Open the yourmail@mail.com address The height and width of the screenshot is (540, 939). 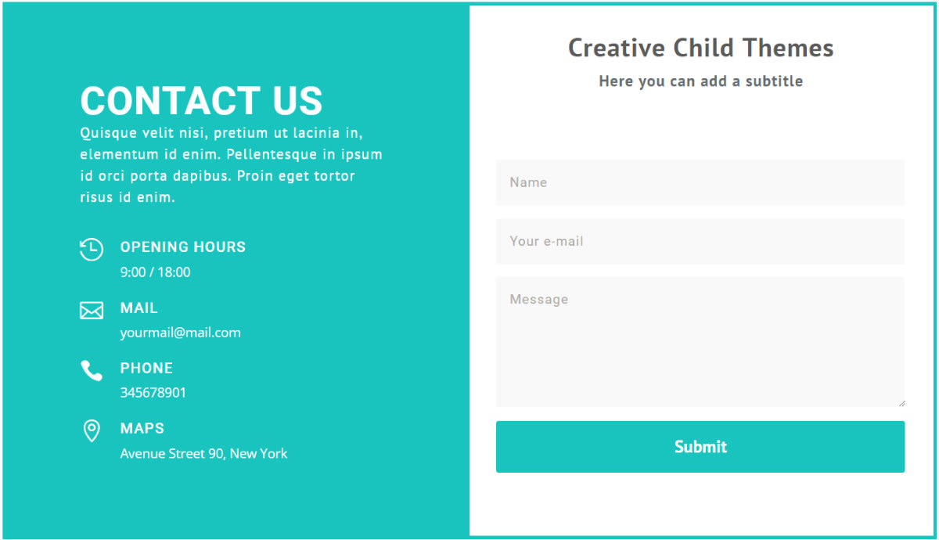tap(180, 333)
